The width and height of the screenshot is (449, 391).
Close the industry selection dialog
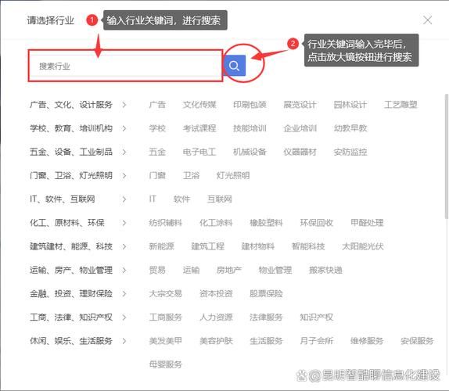tap(427, 20)
